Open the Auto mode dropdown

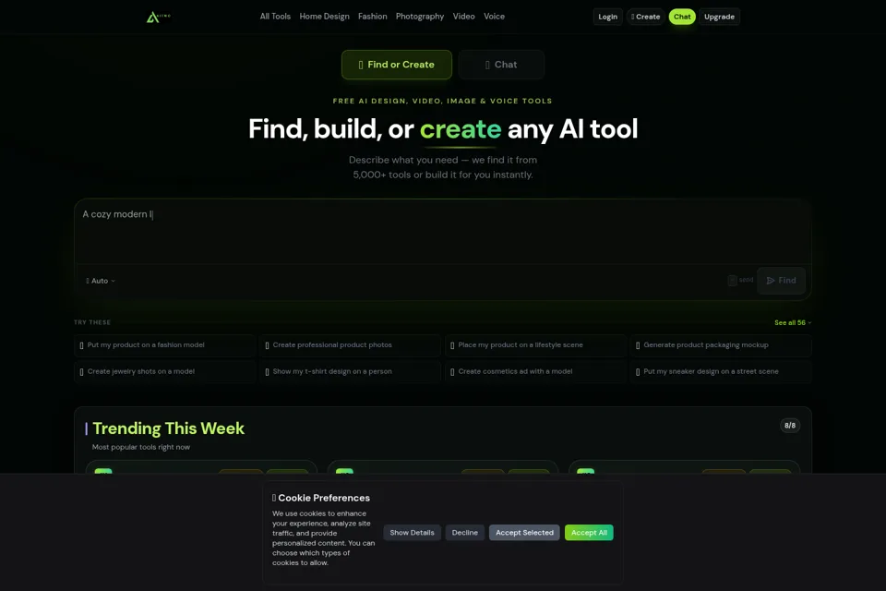click(101, 281)
